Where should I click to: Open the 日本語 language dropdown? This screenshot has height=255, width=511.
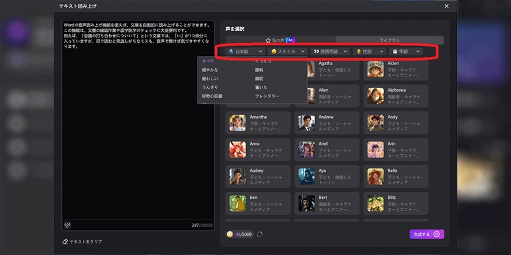click(x=245, y=52)
